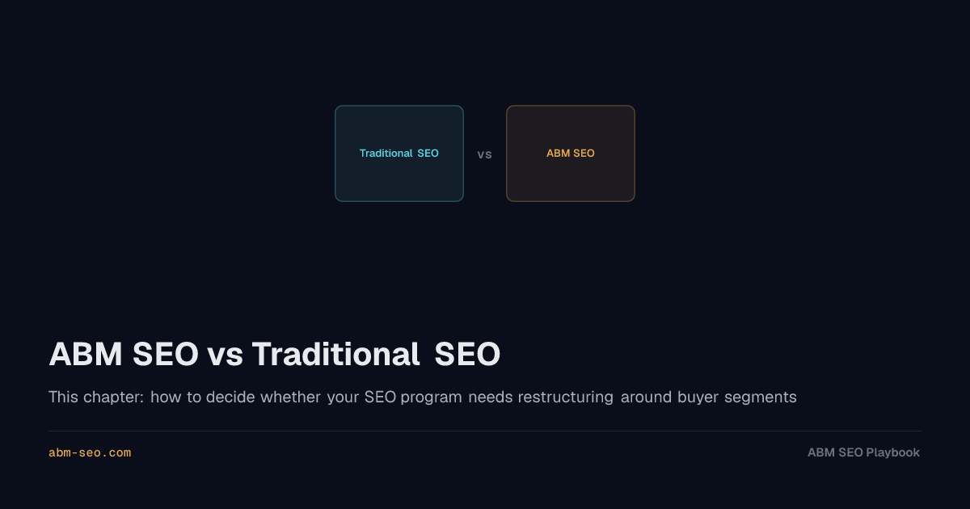Click the teal-bordered Traditional SEO card
Image resolution: width=970 pixels, height=509 pixels.
(399, 154)
